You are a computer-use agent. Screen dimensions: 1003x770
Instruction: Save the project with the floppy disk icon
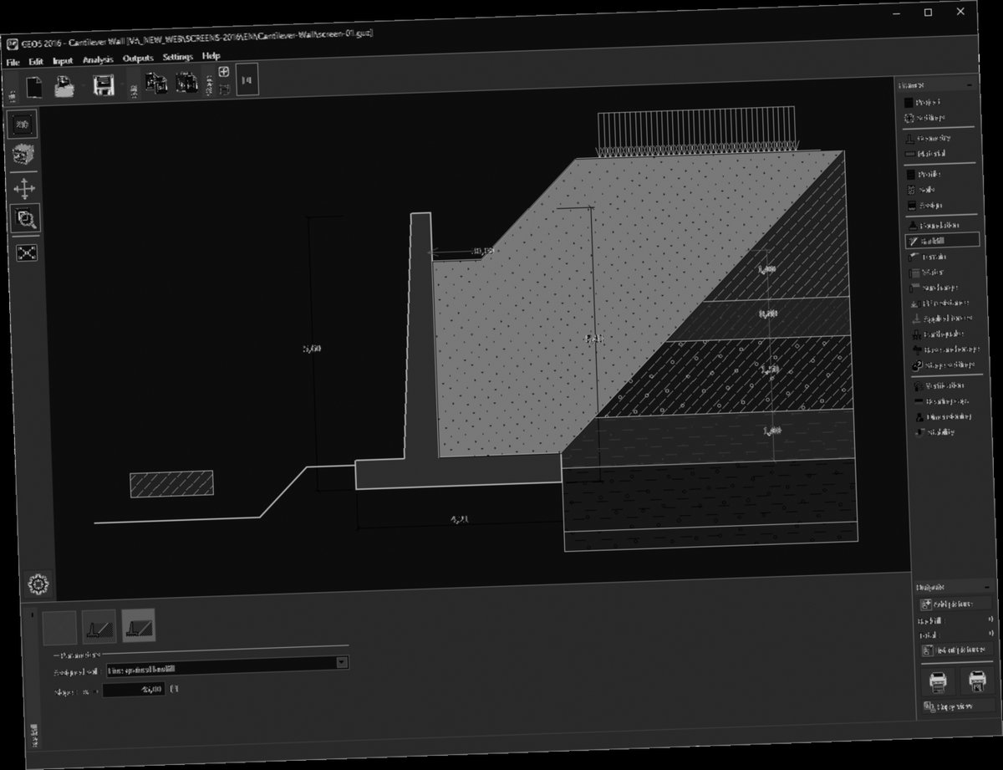104,86
